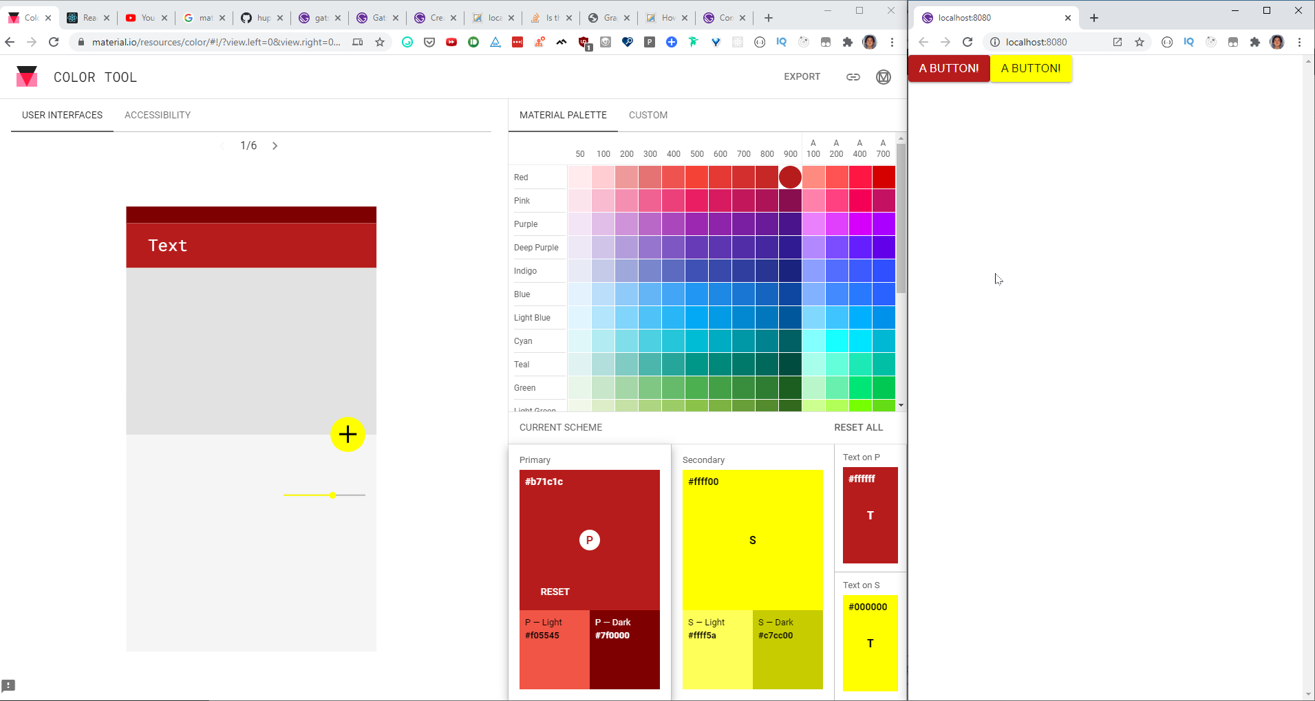Open the Material Design logo menu
The height and width of the screenshot is (701, 1315).
pos(884,77)
